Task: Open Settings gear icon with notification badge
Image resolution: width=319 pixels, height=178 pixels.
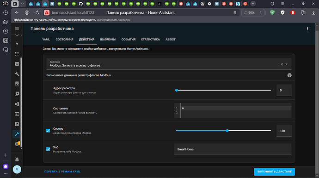Action: point(17,144)
